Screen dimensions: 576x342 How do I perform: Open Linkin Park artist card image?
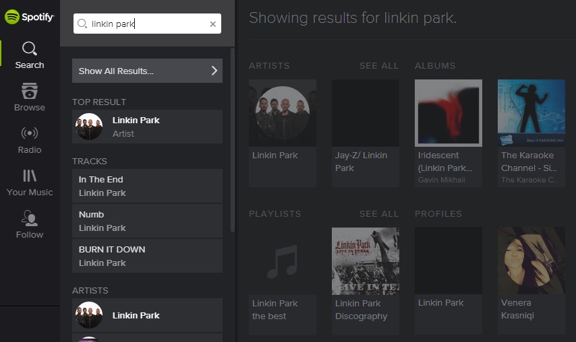[x=283, y=113]
